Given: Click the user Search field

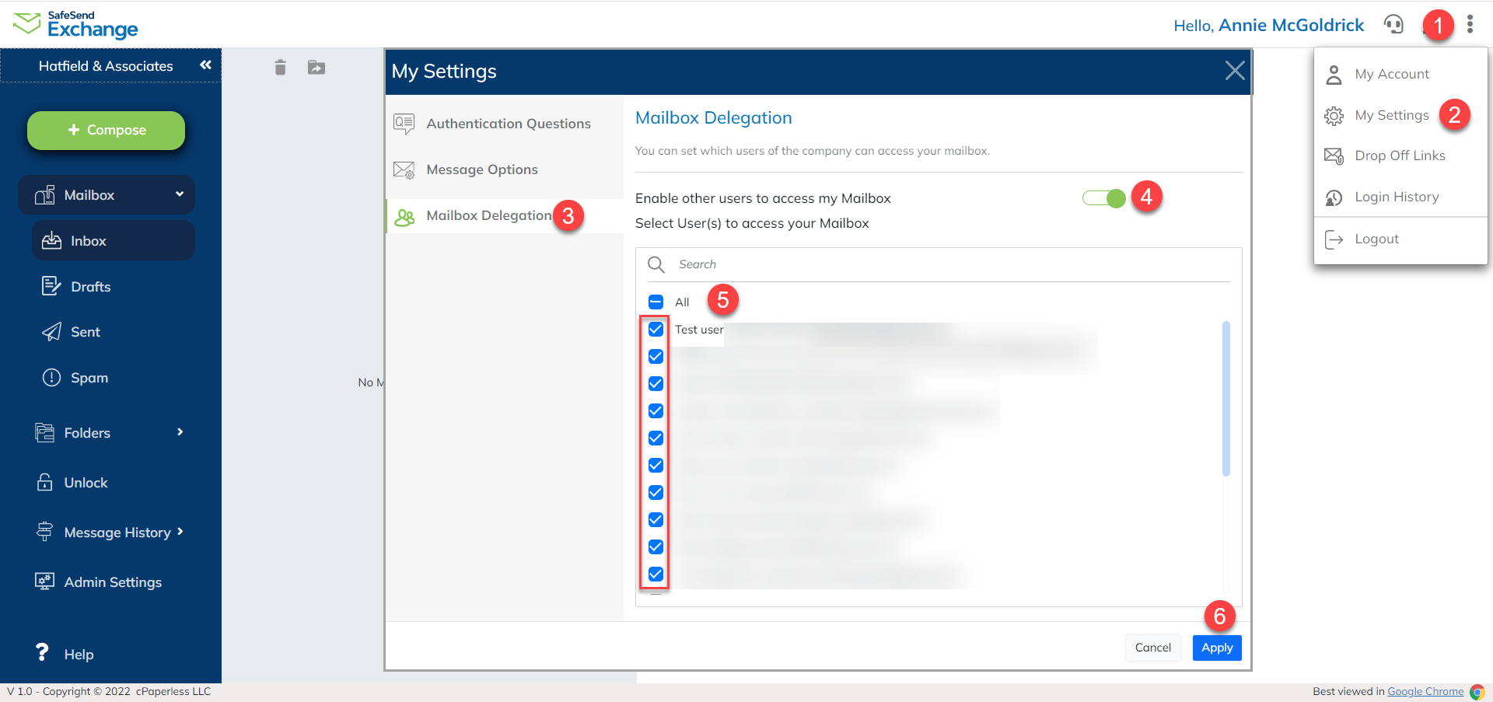Looking at the screenshot, I should 855,264.
